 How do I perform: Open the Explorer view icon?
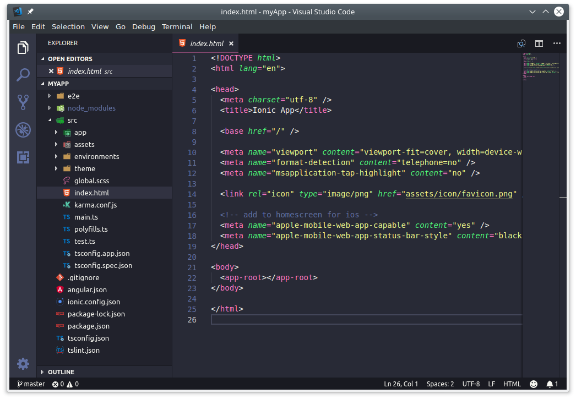click(23, 48)
